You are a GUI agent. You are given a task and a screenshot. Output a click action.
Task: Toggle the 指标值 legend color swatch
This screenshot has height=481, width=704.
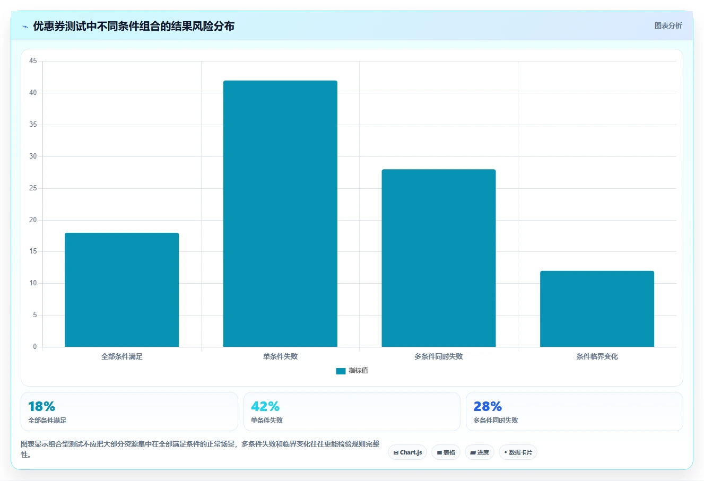tap(341, 371)
